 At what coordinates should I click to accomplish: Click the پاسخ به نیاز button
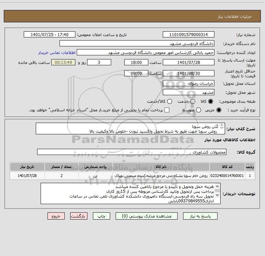tap(200, 216)
